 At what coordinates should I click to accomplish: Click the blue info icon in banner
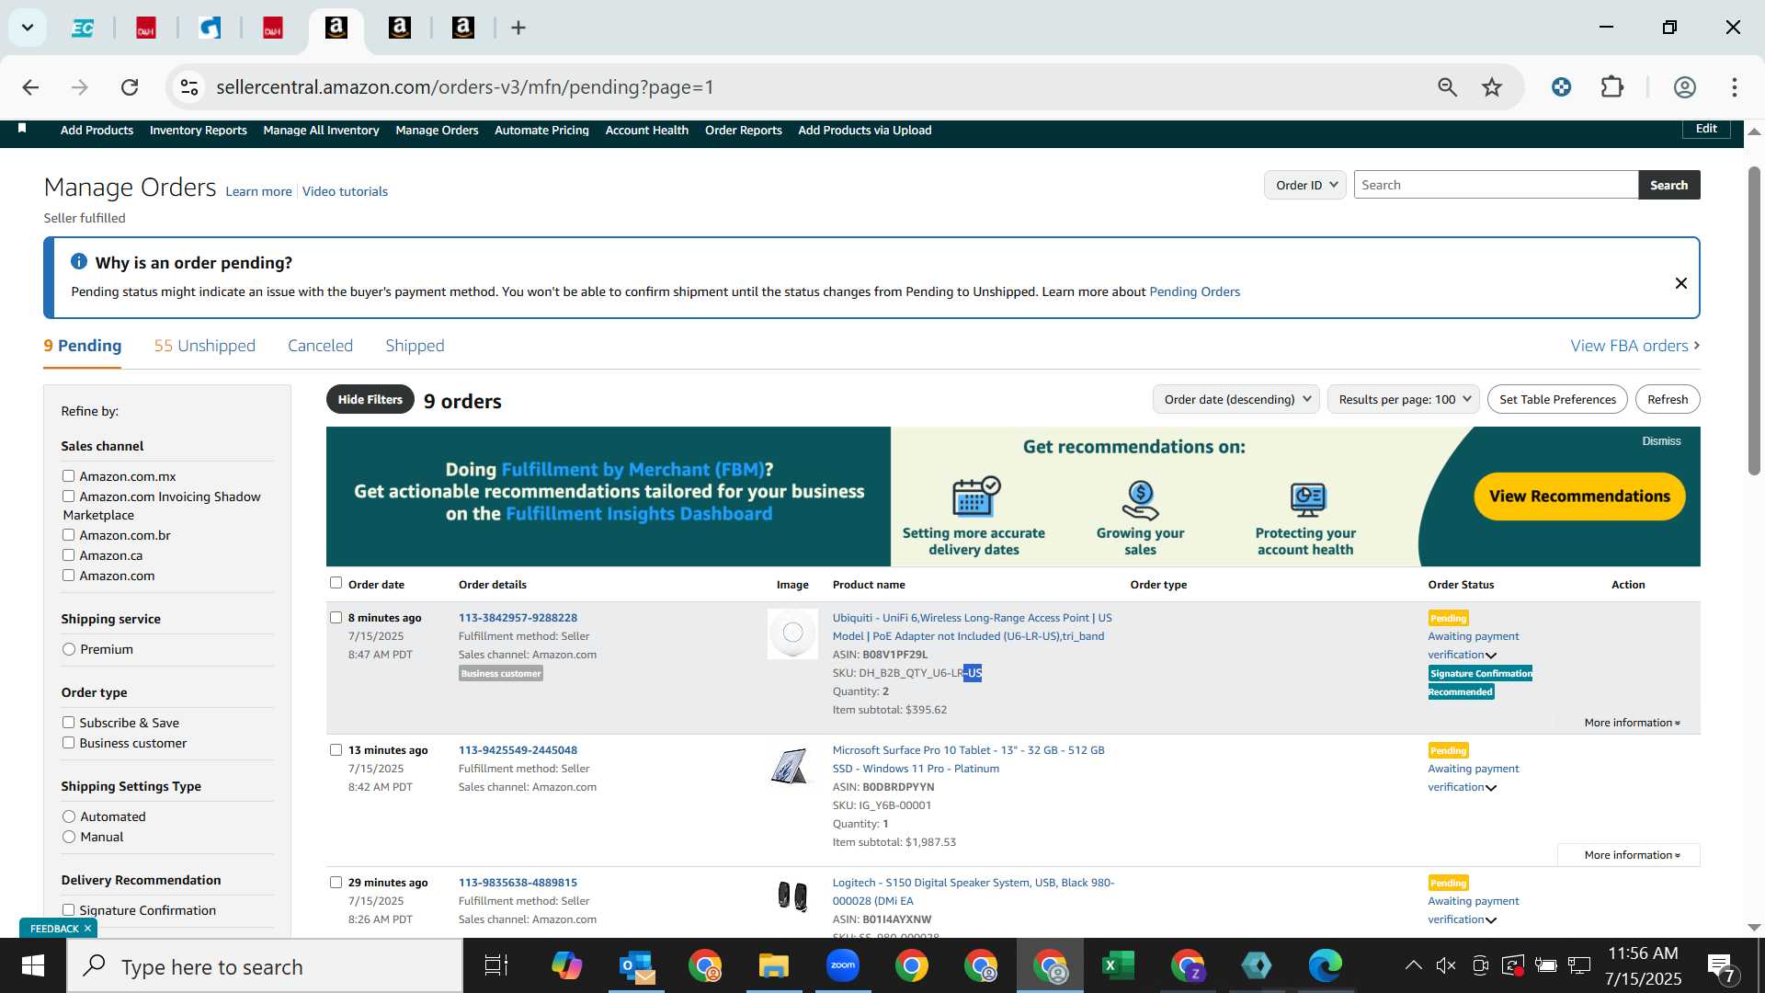coord(79,261)
